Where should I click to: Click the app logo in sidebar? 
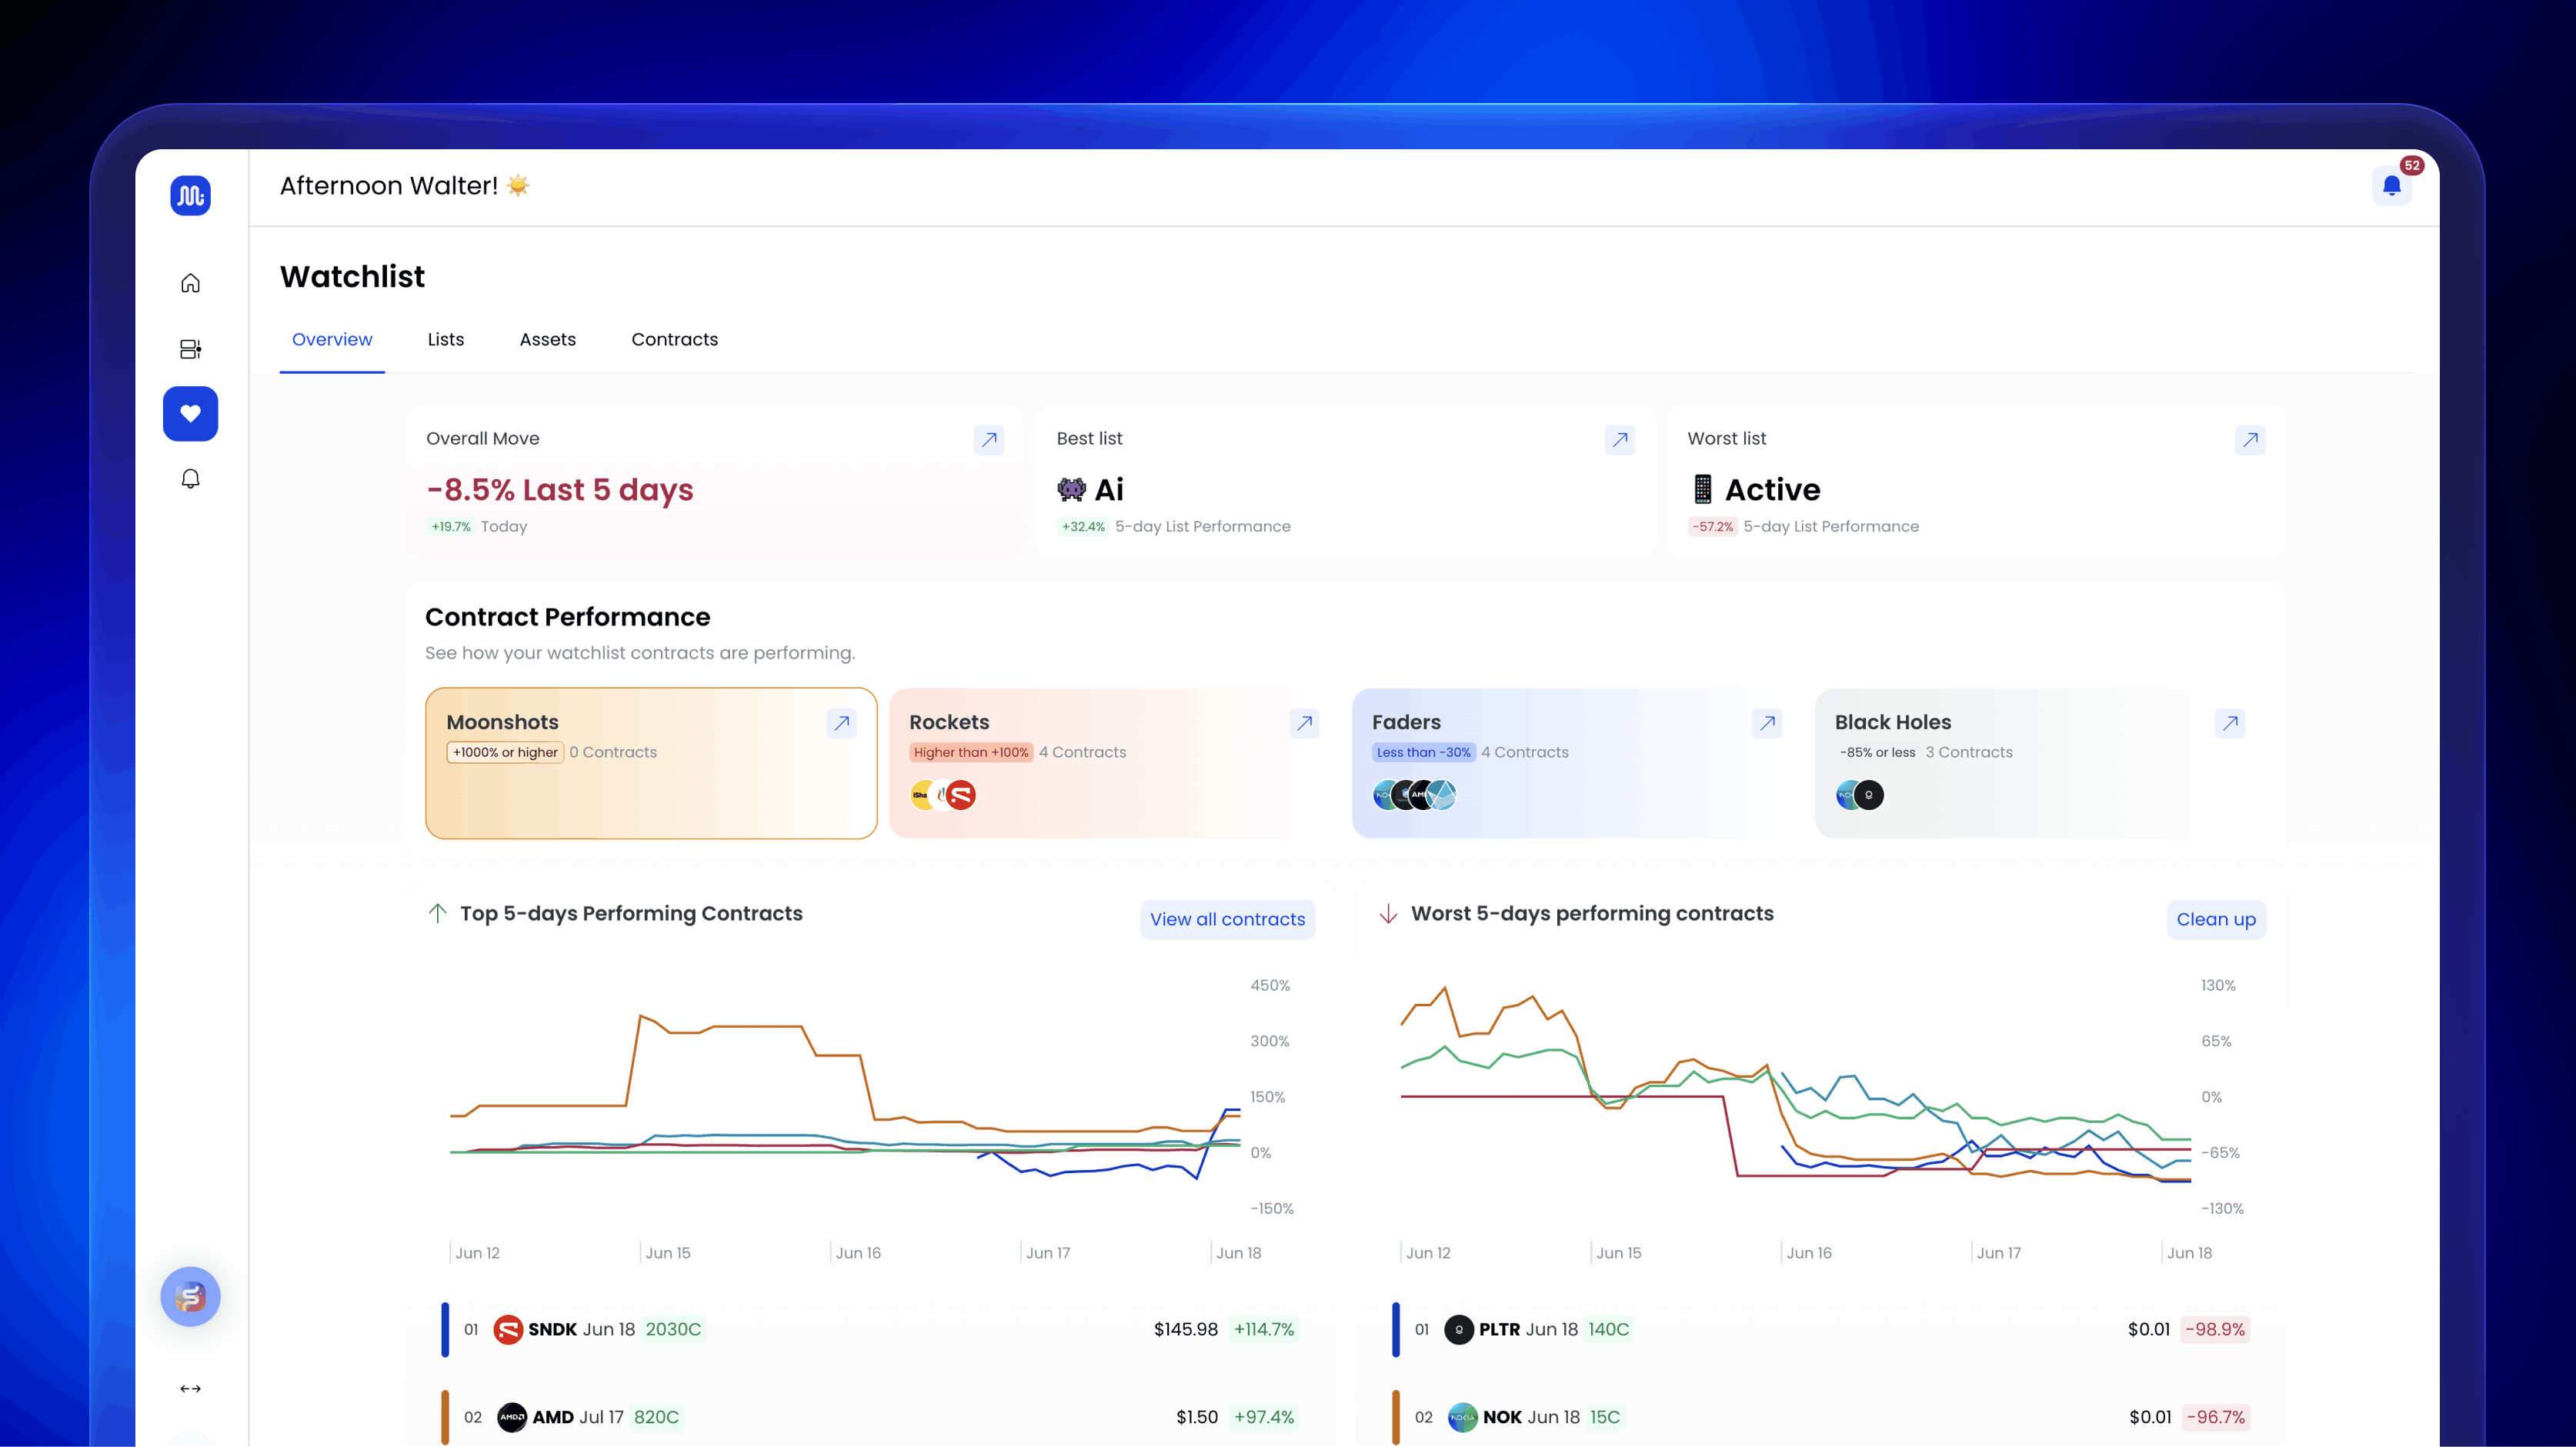(190, 195)
